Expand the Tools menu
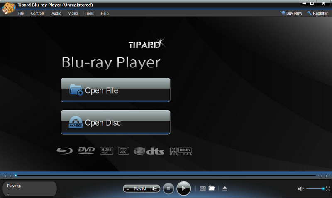 pyautogui.click(x=89, y=13)
